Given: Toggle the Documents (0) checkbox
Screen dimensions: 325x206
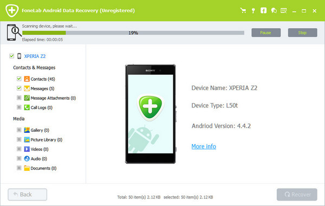Looking at the screenshot, I should pos(19,168).
